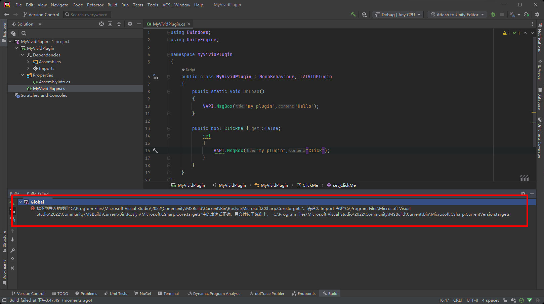This screenshot has height=304, width=544.
Task: Click the Version Control toolbar button
Action: tap(41, 14)
